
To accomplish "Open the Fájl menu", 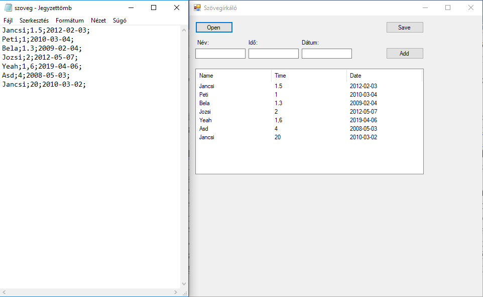I will click(8, 21).
